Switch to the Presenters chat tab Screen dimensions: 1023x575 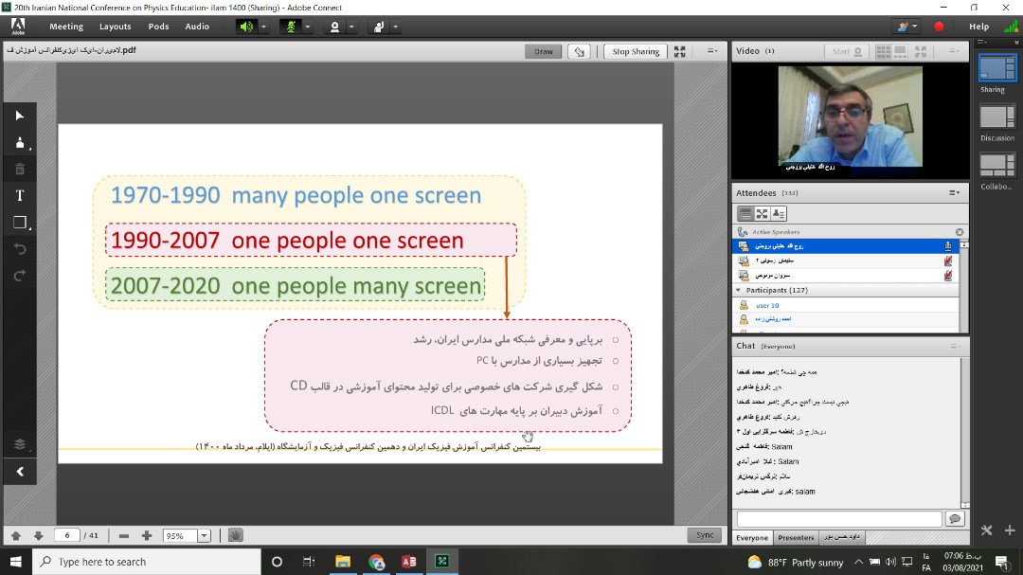[x=796, y=537]
